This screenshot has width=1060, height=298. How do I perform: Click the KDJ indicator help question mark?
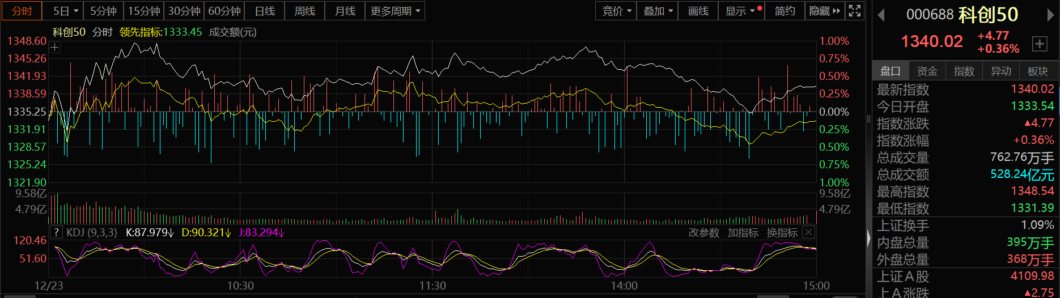coord(56,232)
